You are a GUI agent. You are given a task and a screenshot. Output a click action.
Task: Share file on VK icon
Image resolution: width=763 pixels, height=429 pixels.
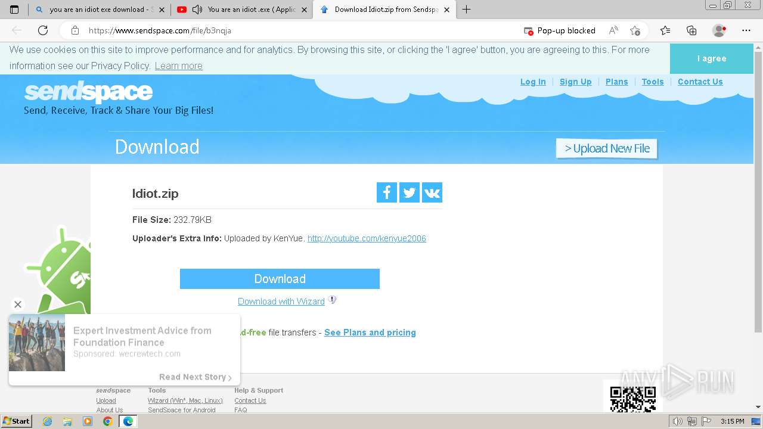tap(432, 192)
